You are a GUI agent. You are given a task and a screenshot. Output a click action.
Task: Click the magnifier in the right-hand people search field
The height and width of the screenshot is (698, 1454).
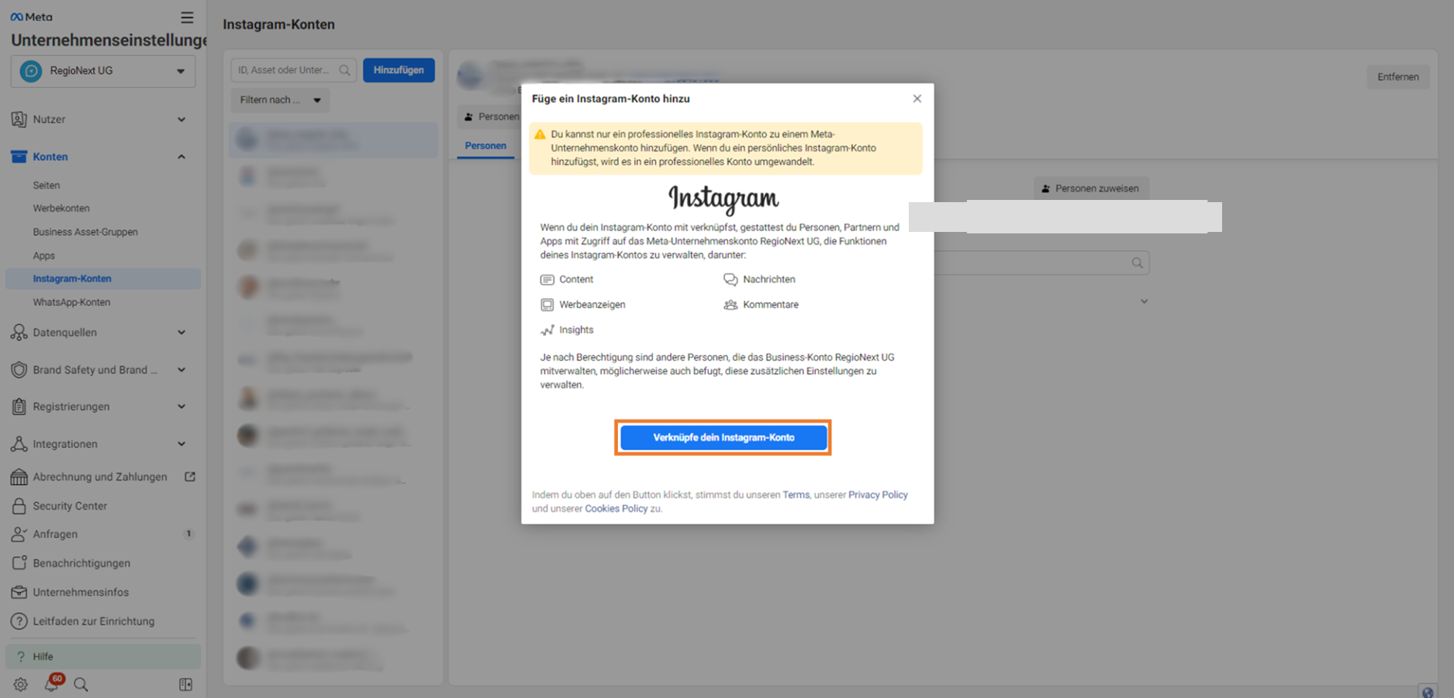(1137, 263)
